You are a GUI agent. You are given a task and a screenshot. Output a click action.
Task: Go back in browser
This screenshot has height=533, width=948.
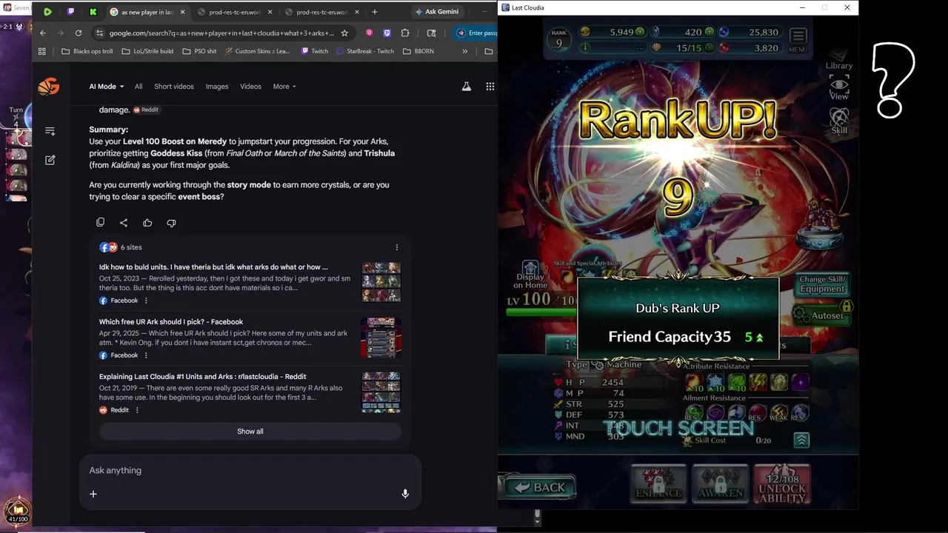coord(43,33)
